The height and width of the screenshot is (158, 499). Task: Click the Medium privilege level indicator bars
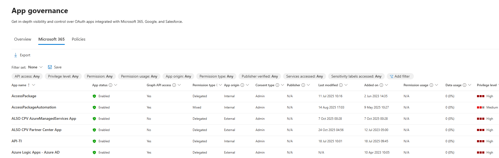[x=480, y=107]
